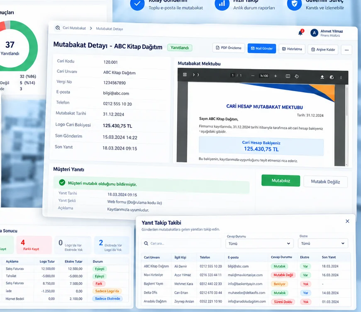Click the Hızlı Takip bar chart icon

coord(222,4)
